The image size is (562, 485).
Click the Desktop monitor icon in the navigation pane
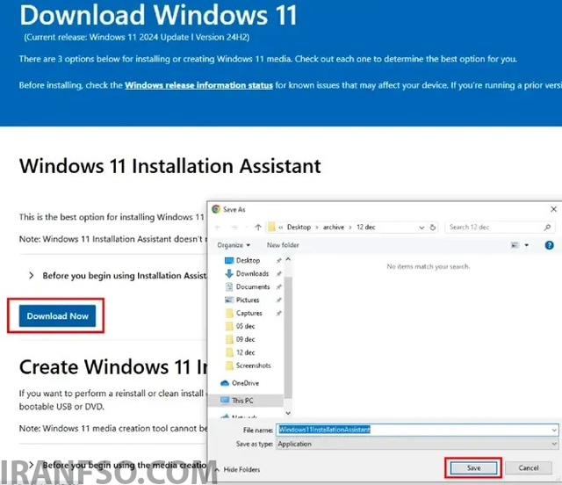228,260
